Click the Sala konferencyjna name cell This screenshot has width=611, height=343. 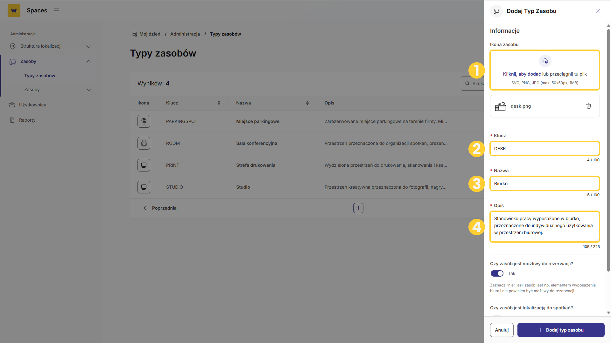click(x=256, y=143)
